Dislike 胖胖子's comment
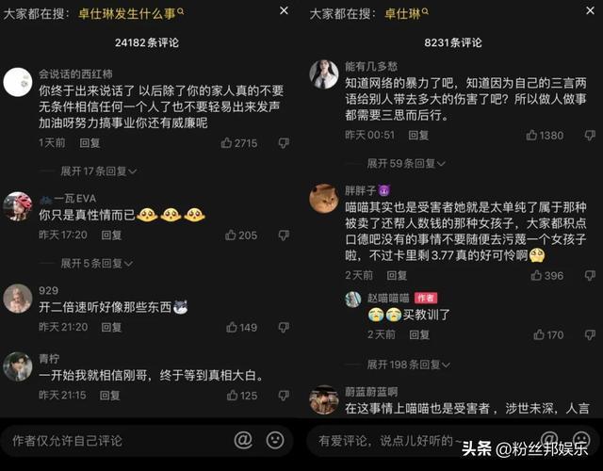Viewport: 603px width, 471px height. pyautogui.click(x=590, y=275)
